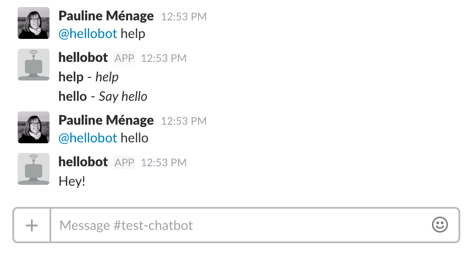The height and width of the screenshot is (256, 466).
Task: Click the APP badge above the help list
Action: pos(125,58)
